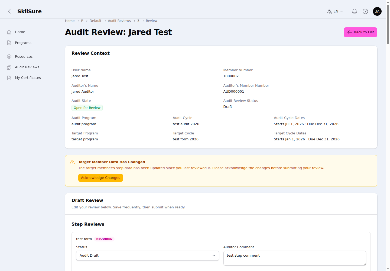Click the back chevron beside SkilSure logo

pyautogui.click(x=9, y=11)
